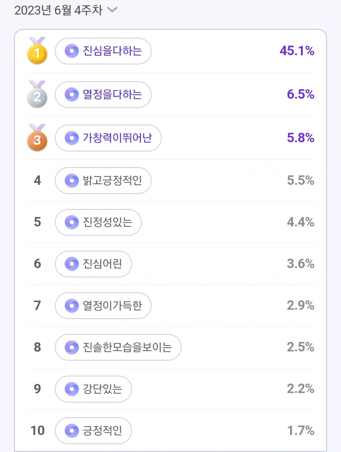Click the purple icon beside 열정이가득한
Image resolution: width=341 pixels, height=452 pixels.
pos(72,306)
